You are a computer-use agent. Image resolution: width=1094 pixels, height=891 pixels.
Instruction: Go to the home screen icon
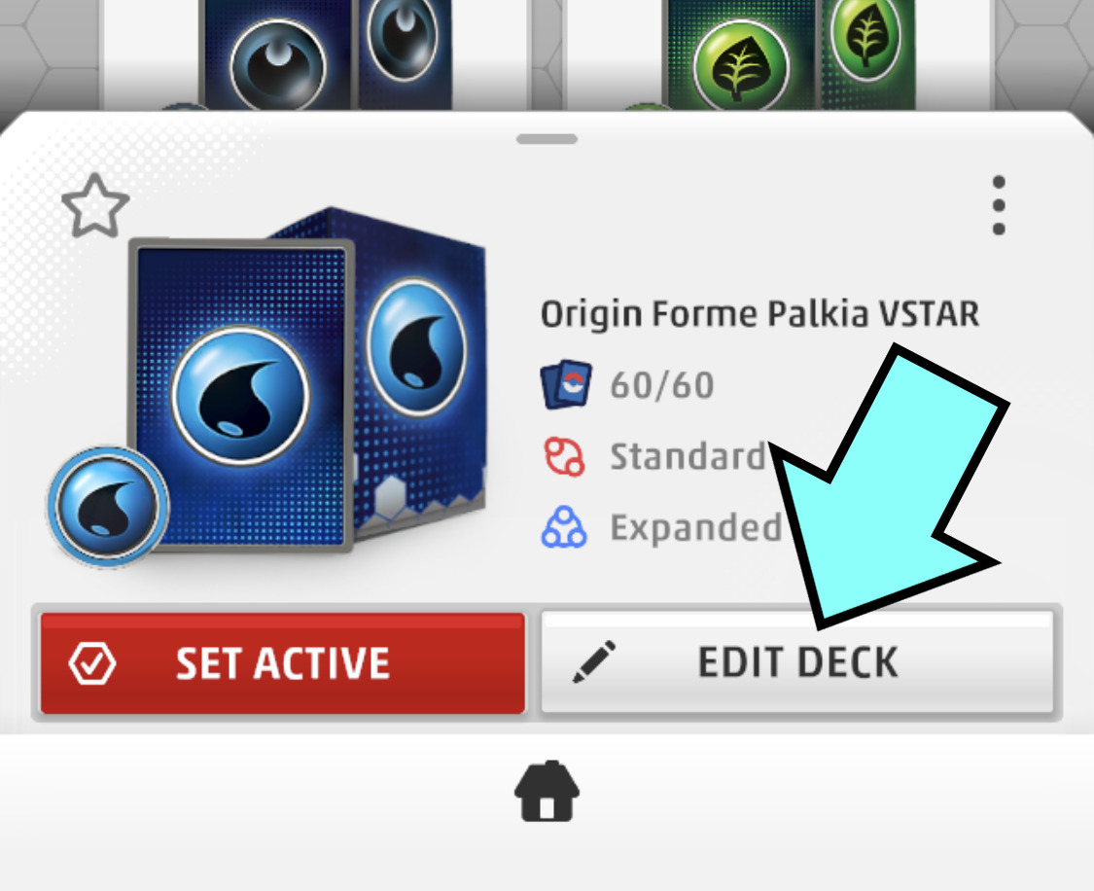point(547,791)
